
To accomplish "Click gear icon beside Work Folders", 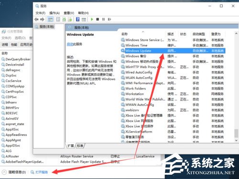I will click(x=123, y=89).
